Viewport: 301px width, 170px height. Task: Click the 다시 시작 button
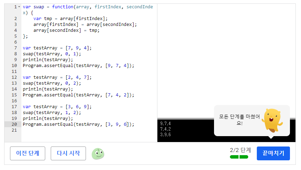68,153
